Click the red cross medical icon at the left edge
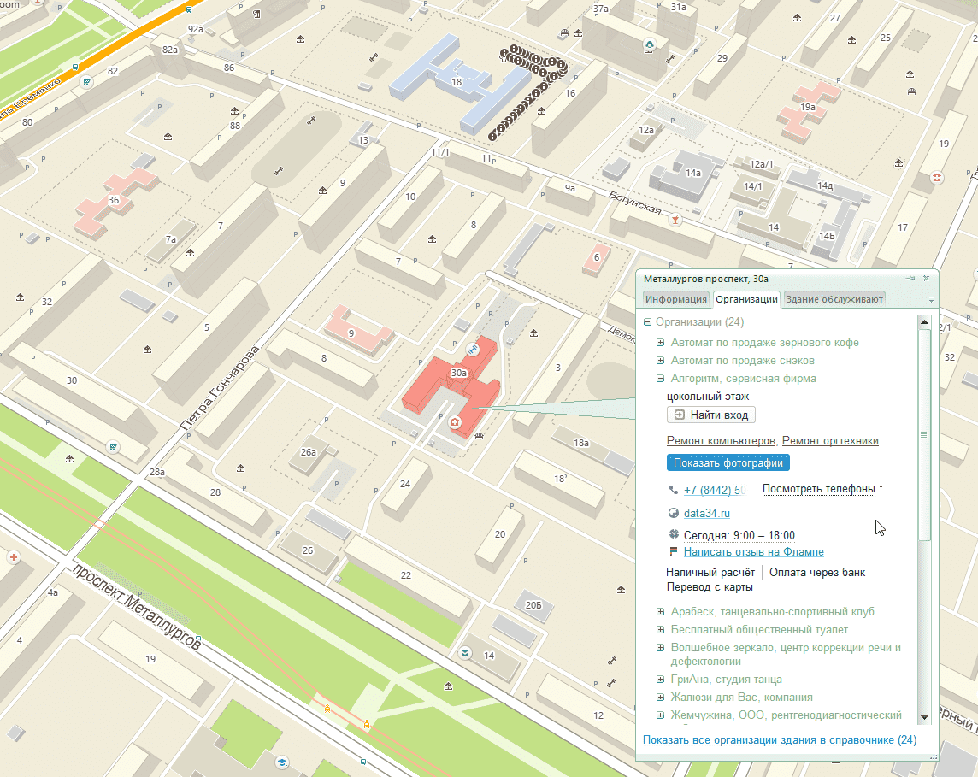The image size is (978, 777). [13, 557]
